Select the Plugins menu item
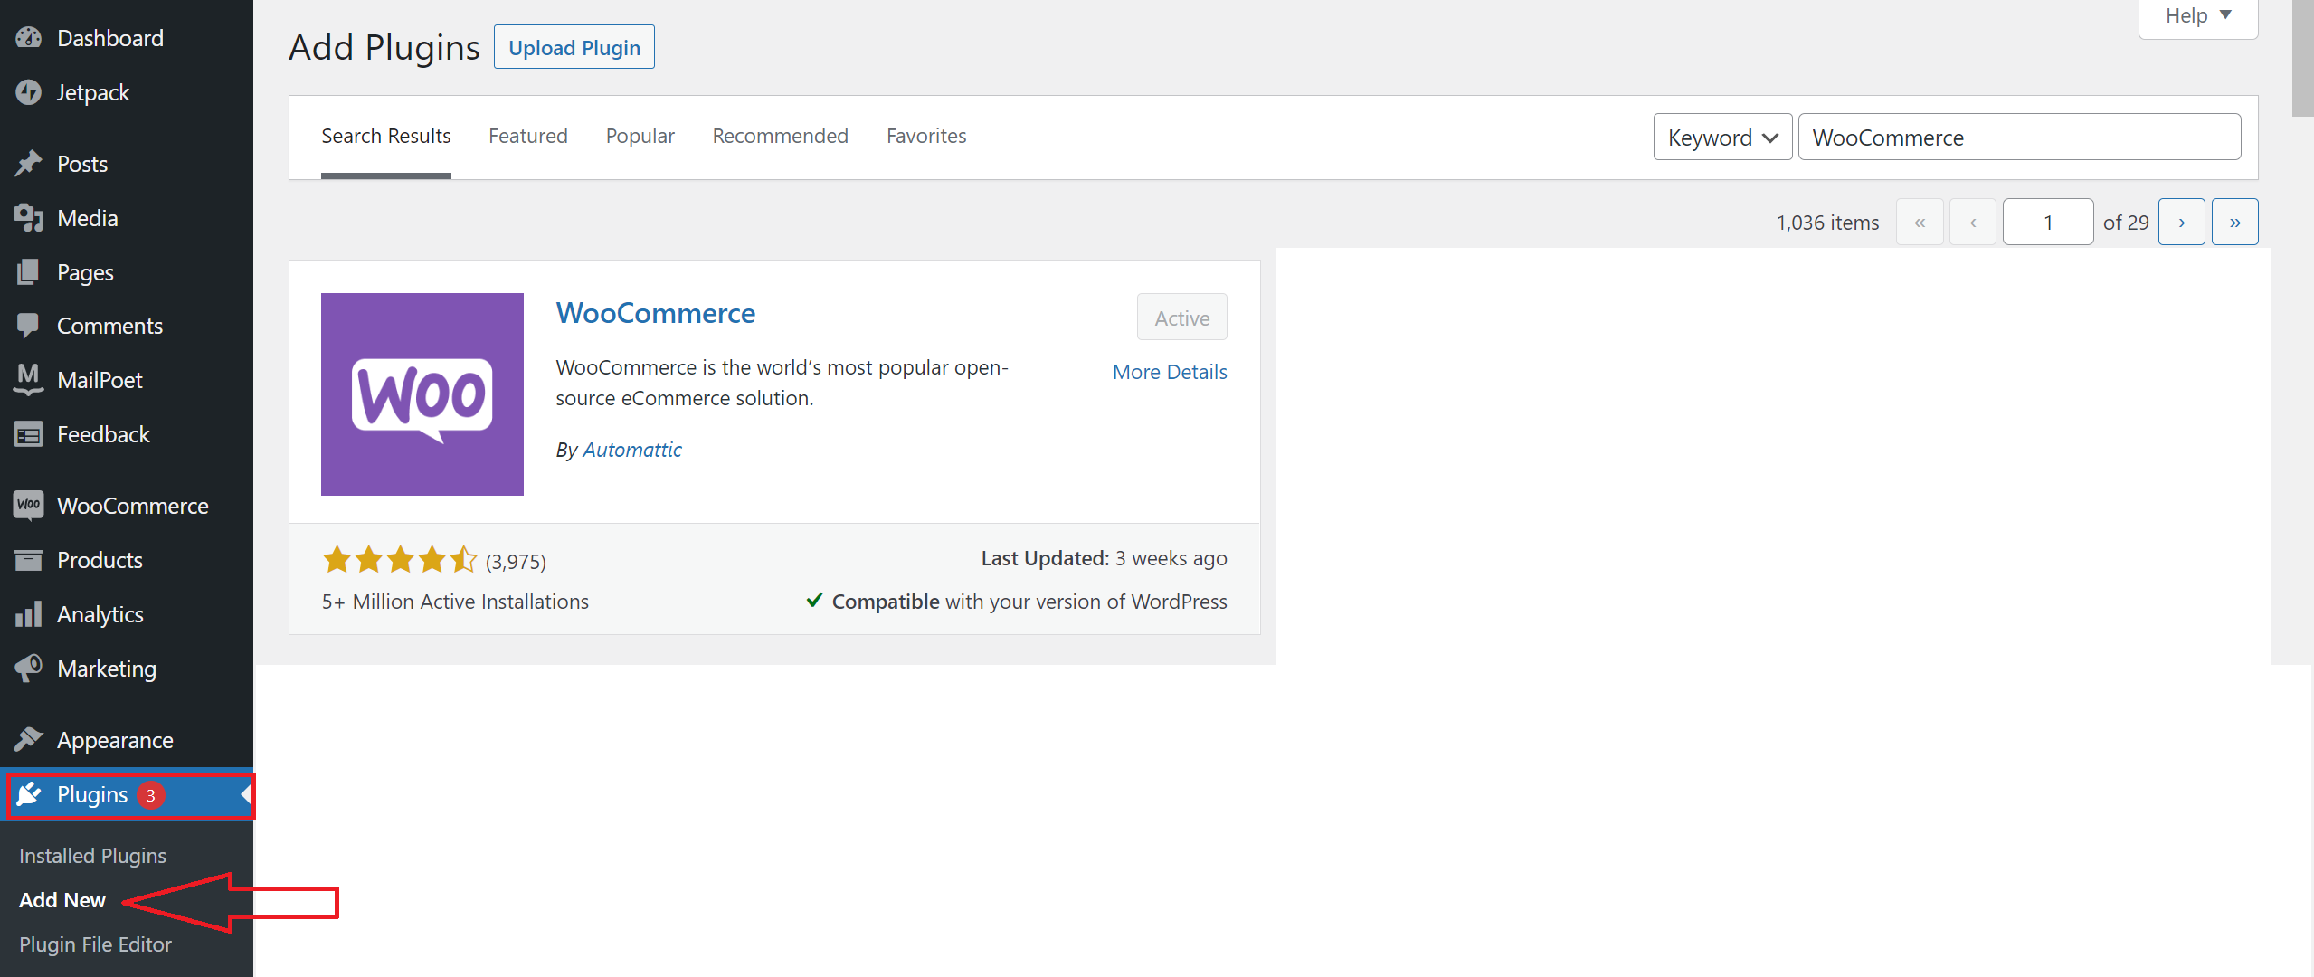Image resolution: width=2314 pixels, height=977 pixels. coord(127,795)
